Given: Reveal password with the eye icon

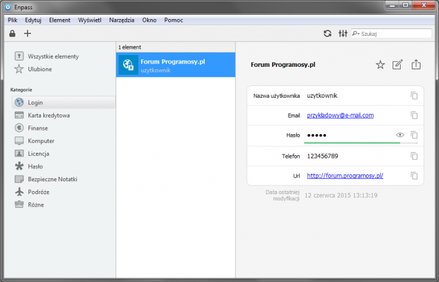Looking at the screenshot, I should [400, 135].
